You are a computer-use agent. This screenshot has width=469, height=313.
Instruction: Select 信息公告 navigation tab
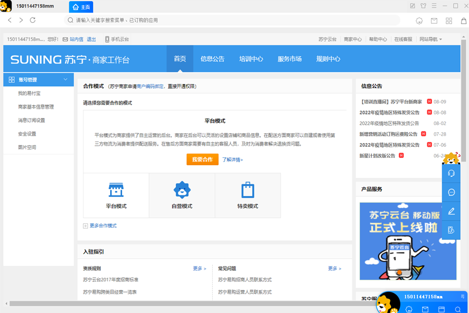[x=212, y=59]
